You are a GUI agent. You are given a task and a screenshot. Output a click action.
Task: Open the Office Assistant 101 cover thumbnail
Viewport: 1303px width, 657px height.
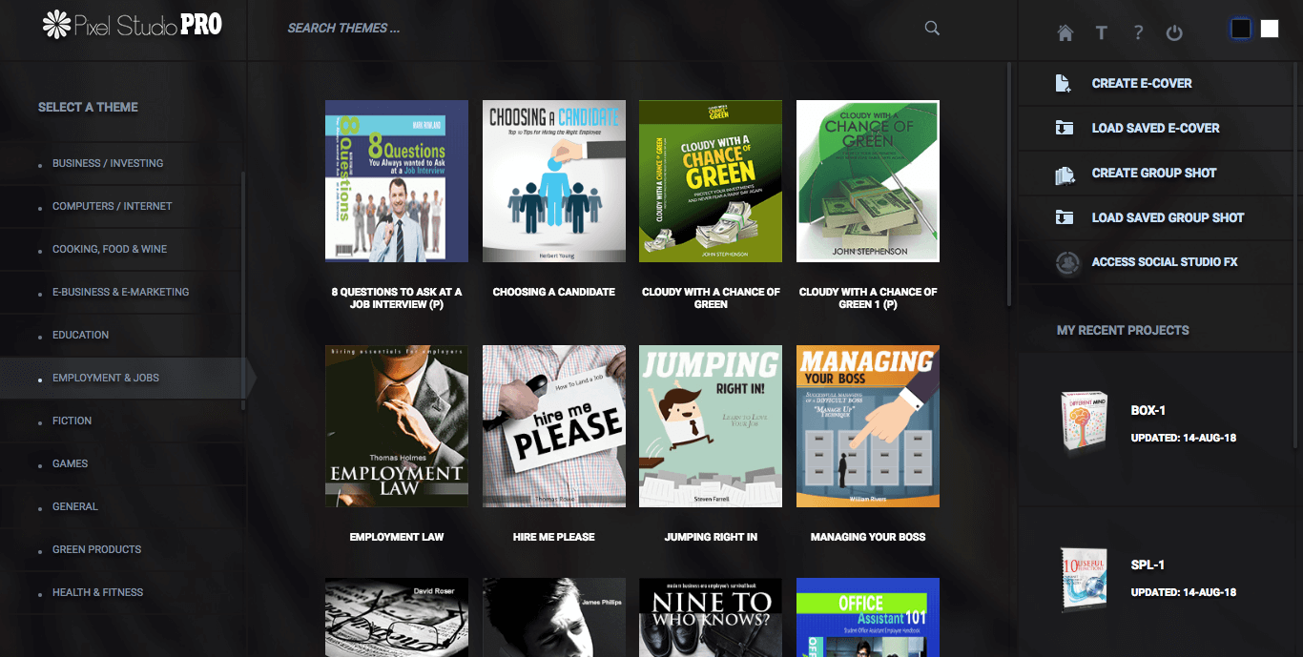tap(868, 617)
